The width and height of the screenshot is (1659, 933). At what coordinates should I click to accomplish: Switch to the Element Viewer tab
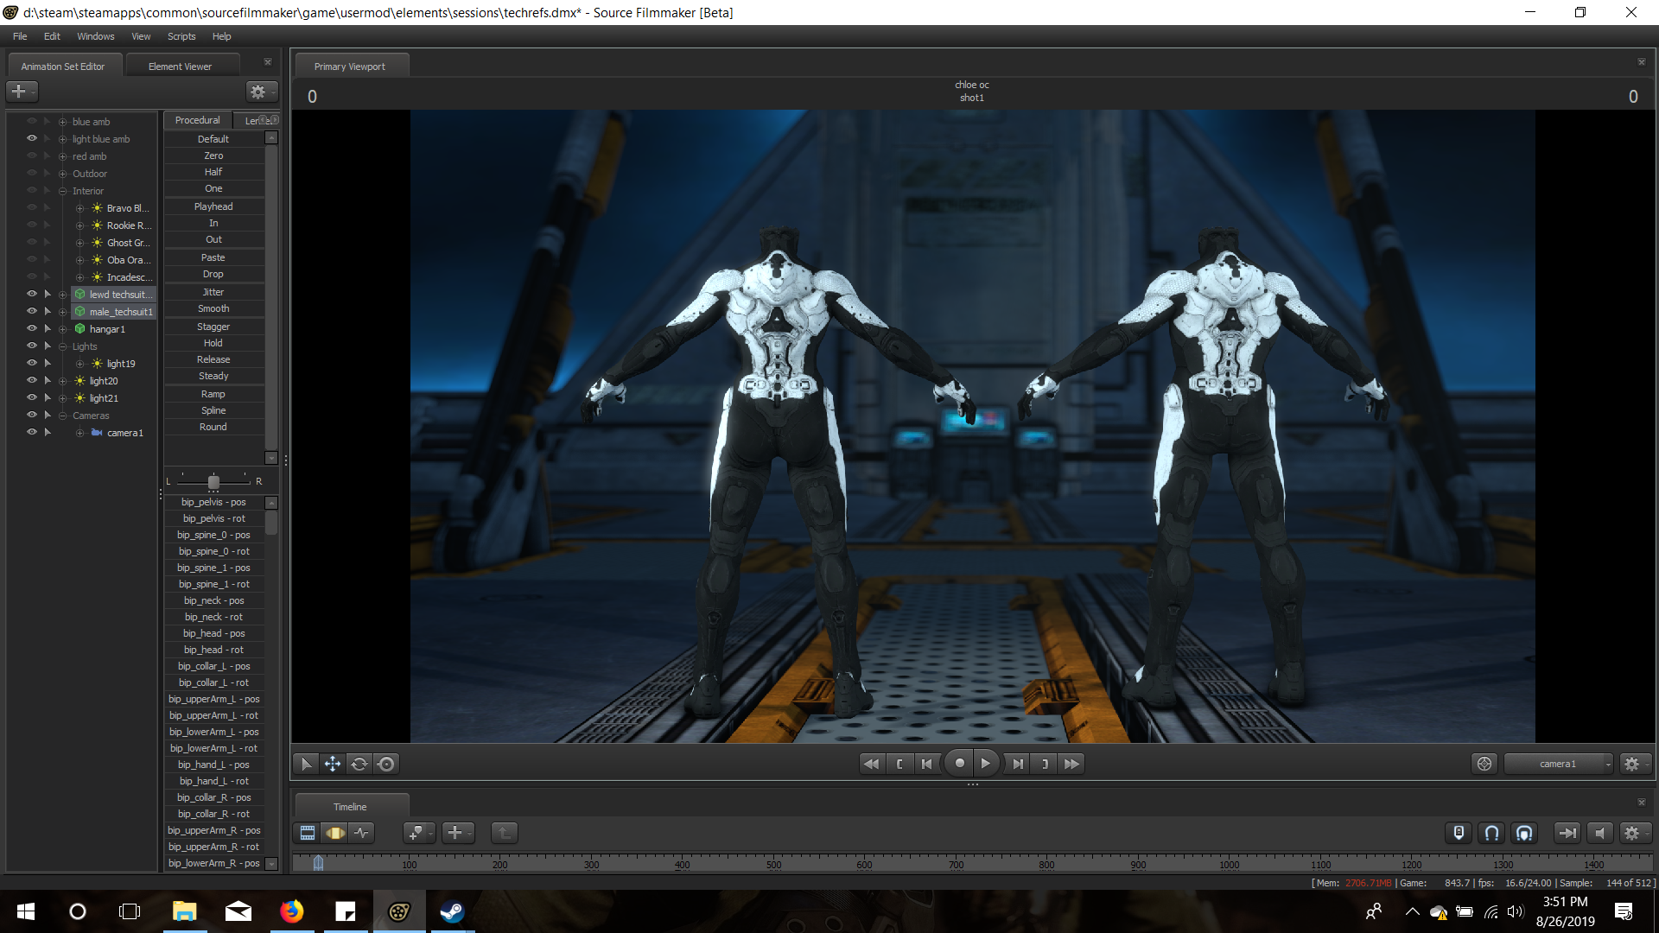[180, 67]
